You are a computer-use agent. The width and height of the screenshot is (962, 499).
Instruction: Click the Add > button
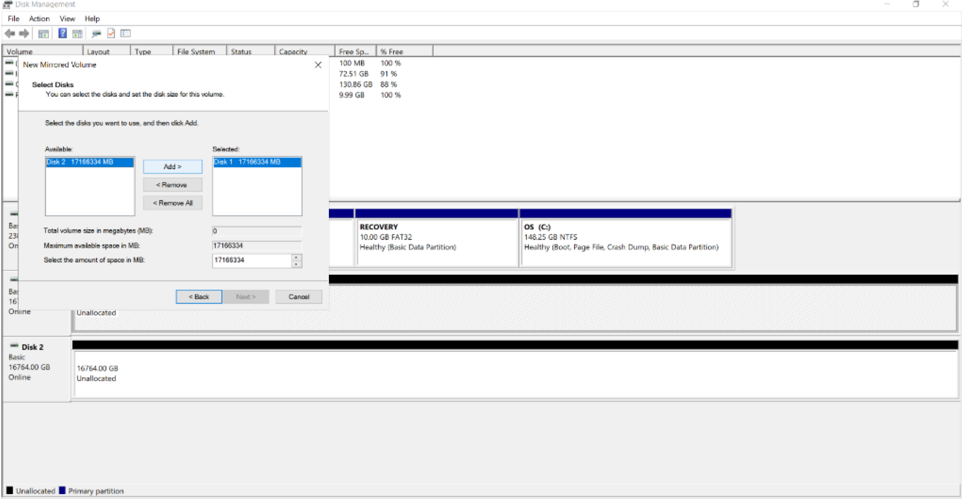pyautogui.click(x=172, y=167)
